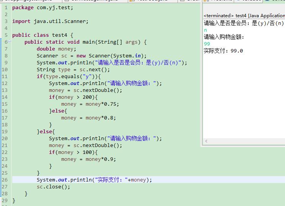Click the '}else{' on line 19
The image size is (285, 206).
click(x=46, y=132)
